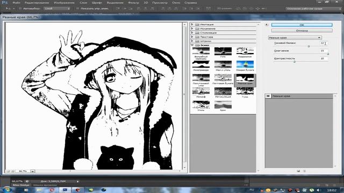Open the Редактирование menu

click(37, 3)
